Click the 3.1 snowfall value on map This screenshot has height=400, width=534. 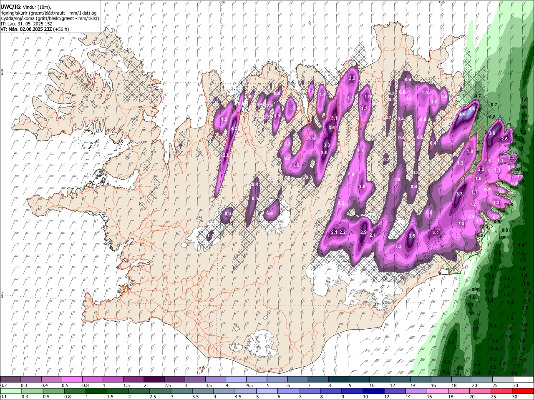point(334,118)
